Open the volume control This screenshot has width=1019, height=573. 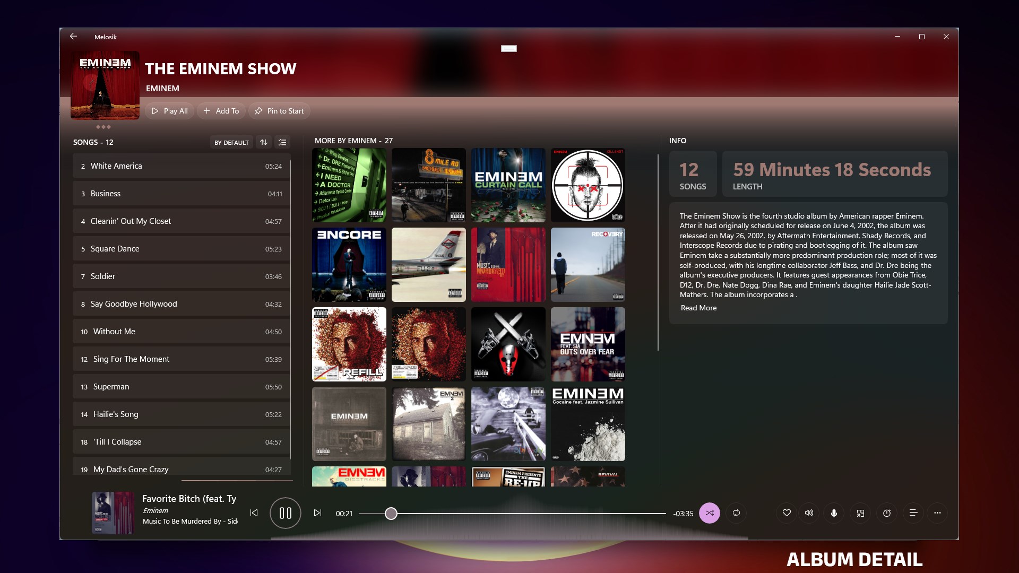pos(809,513)
